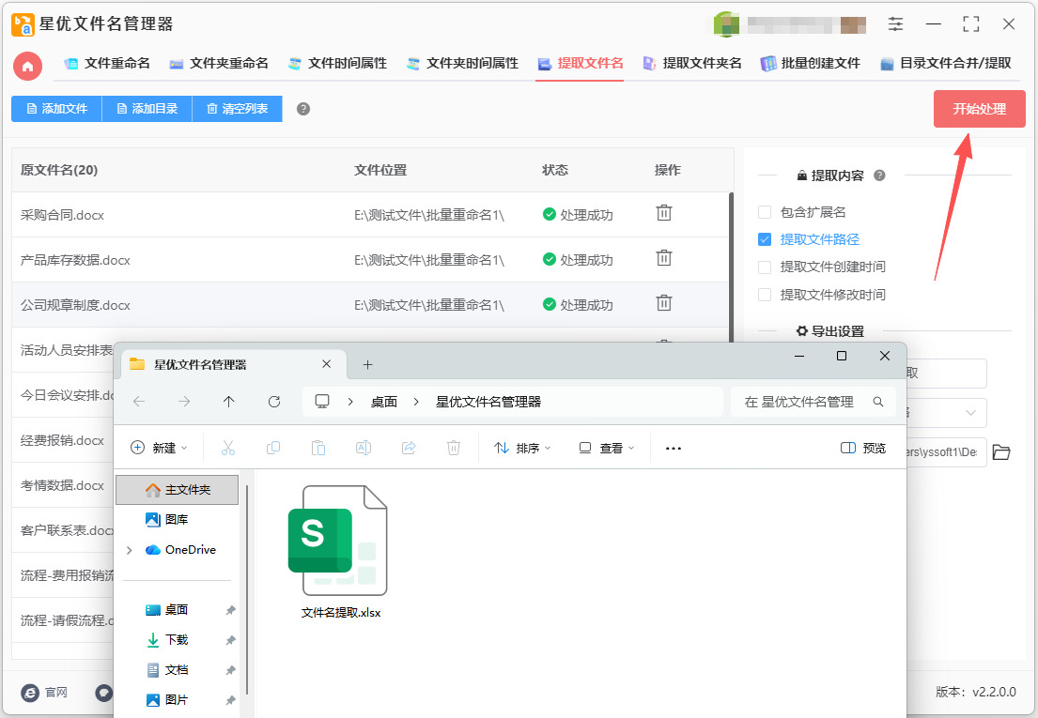The width and height of the screenshot is (1038, 718).
Task: Go back in Explorer window
Action: (139, 402)
